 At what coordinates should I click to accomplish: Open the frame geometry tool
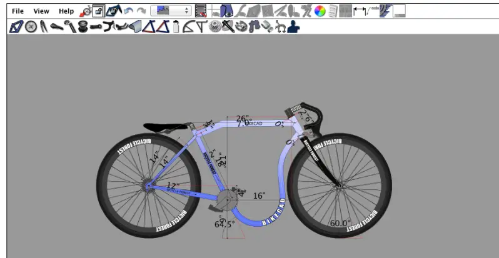pyautogui.click(x=16, y=27)
